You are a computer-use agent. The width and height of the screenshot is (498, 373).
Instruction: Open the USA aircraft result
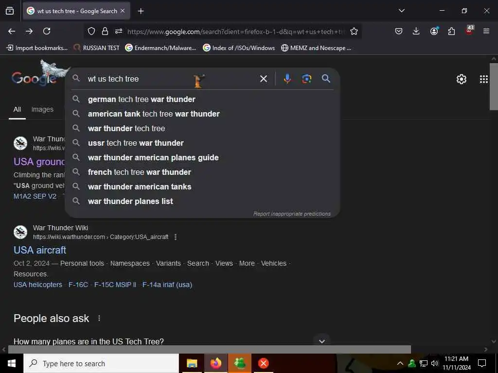click(40, 250)
